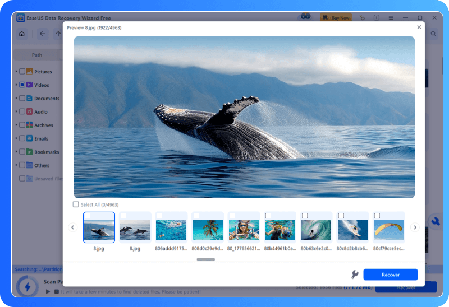The height and width of the screenshot is (307, 449).
Task: Check the 80b63c6e2c0 thumbnail checkbox
Action: [305, 216]
